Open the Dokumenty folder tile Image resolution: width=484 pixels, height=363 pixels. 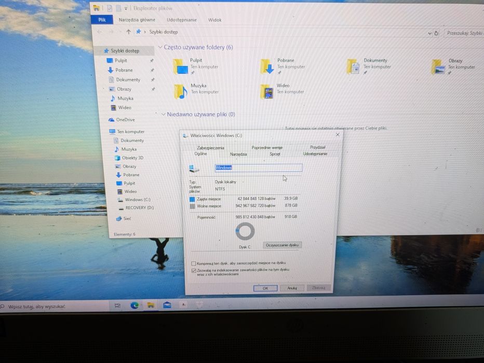[369, 66]
